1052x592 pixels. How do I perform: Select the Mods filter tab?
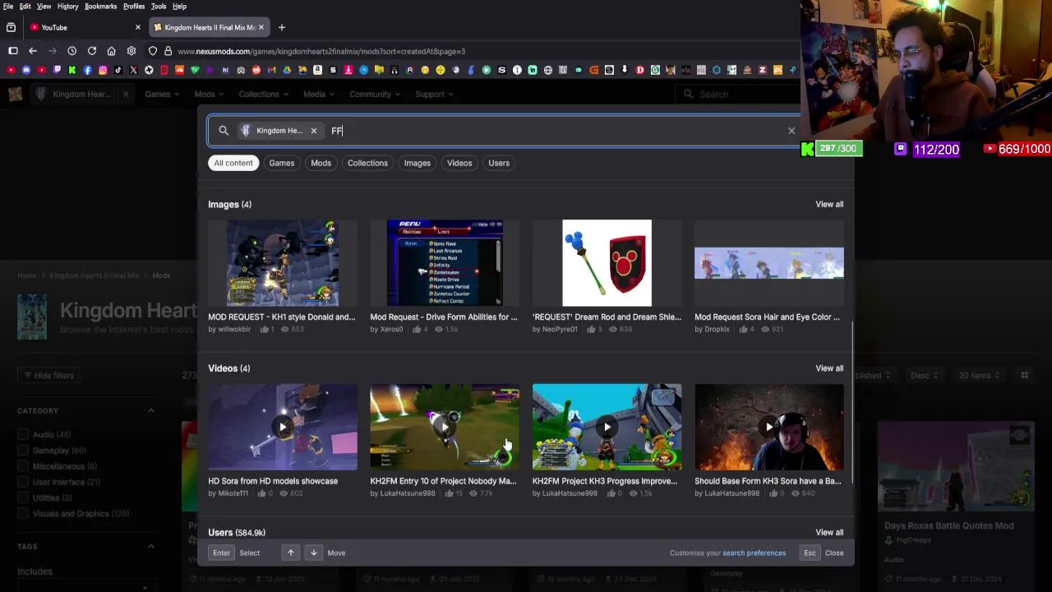click(321, 163)
